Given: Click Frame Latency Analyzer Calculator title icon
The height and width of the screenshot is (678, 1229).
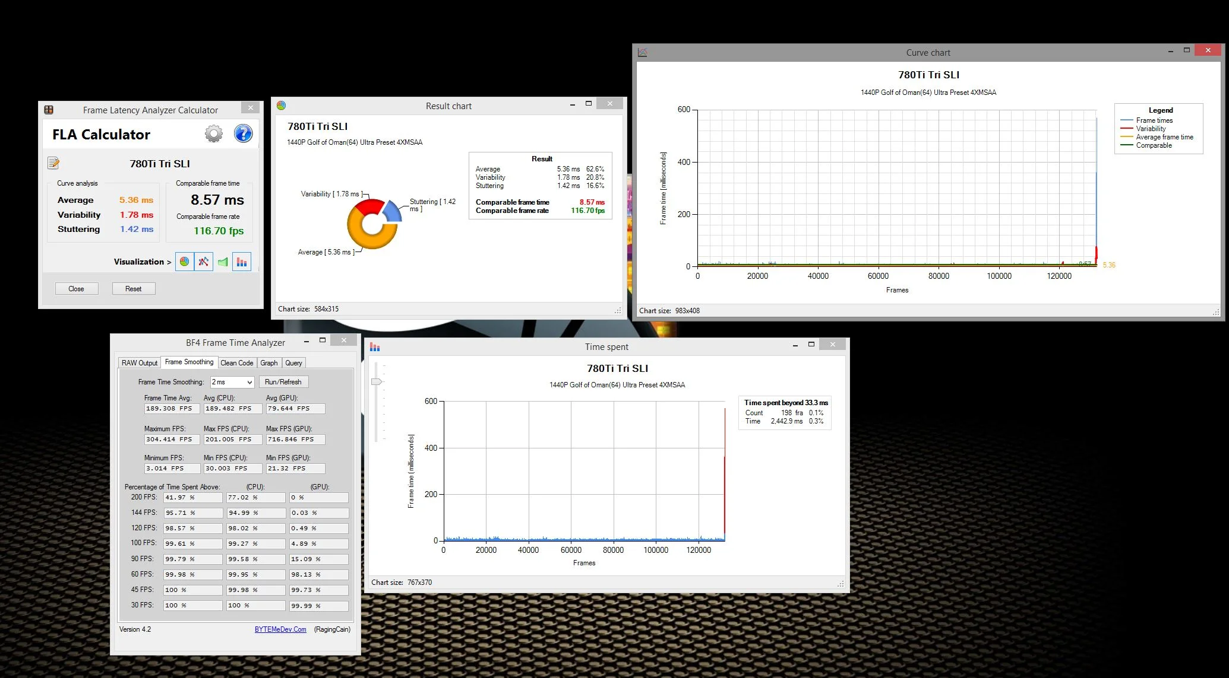Looking at the screenshot, I should (x=49, y=110).
